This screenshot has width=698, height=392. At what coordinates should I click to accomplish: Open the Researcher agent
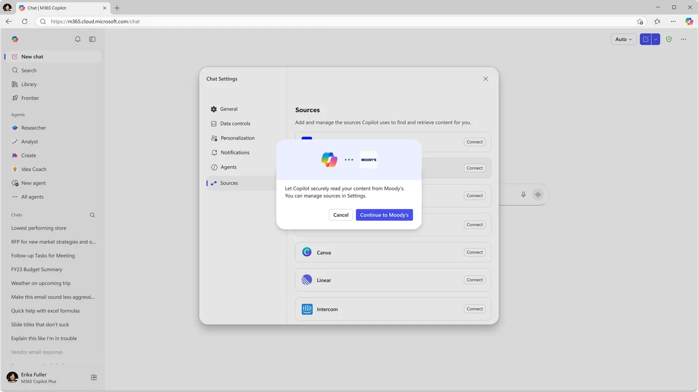pos(52,128)
